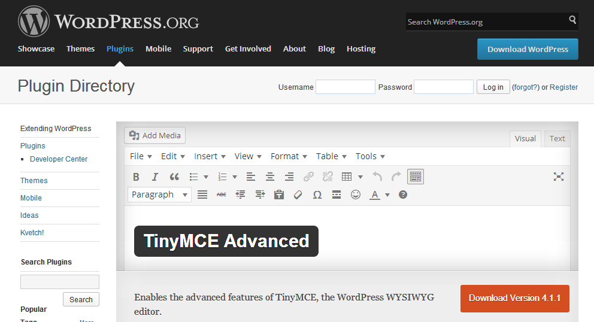Click the Justify text icon
This screenshot has height=322, width=594.
coord(202,195)
